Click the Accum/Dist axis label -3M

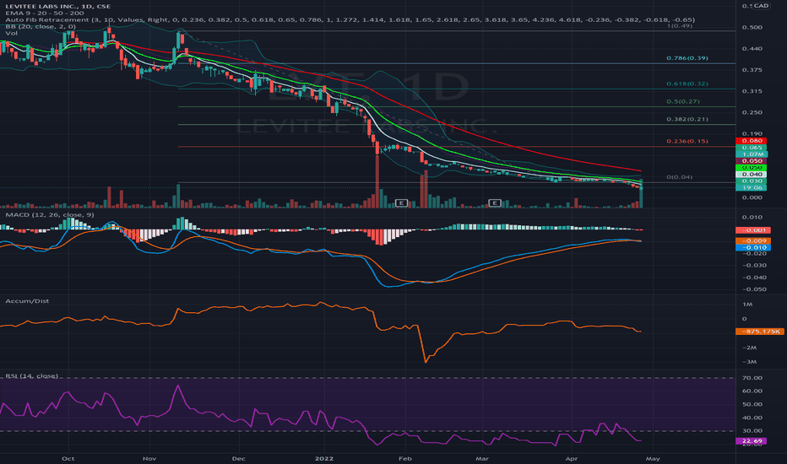(x=749, y=362)
